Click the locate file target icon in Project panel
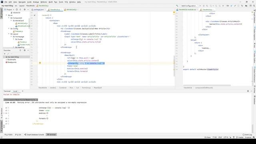 click(x=17, y=10)
